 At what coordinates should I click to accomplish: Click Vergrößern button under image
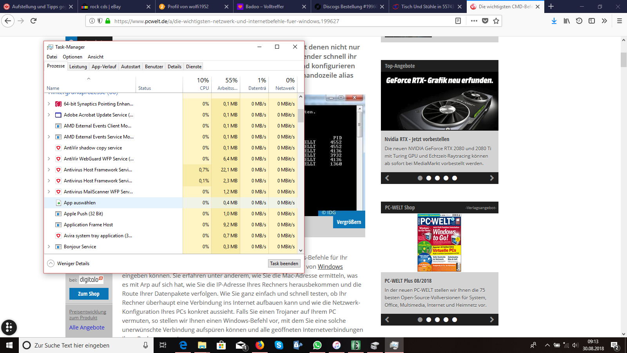[349, 222]
